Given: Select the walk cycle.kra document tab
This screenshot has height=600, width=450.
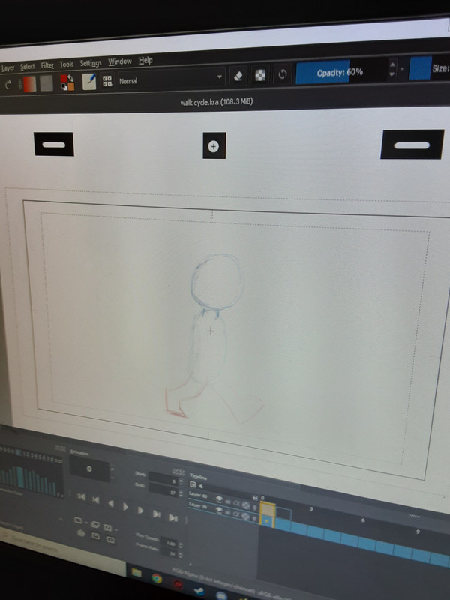Looking at the screenshot, I should point(217,102).
